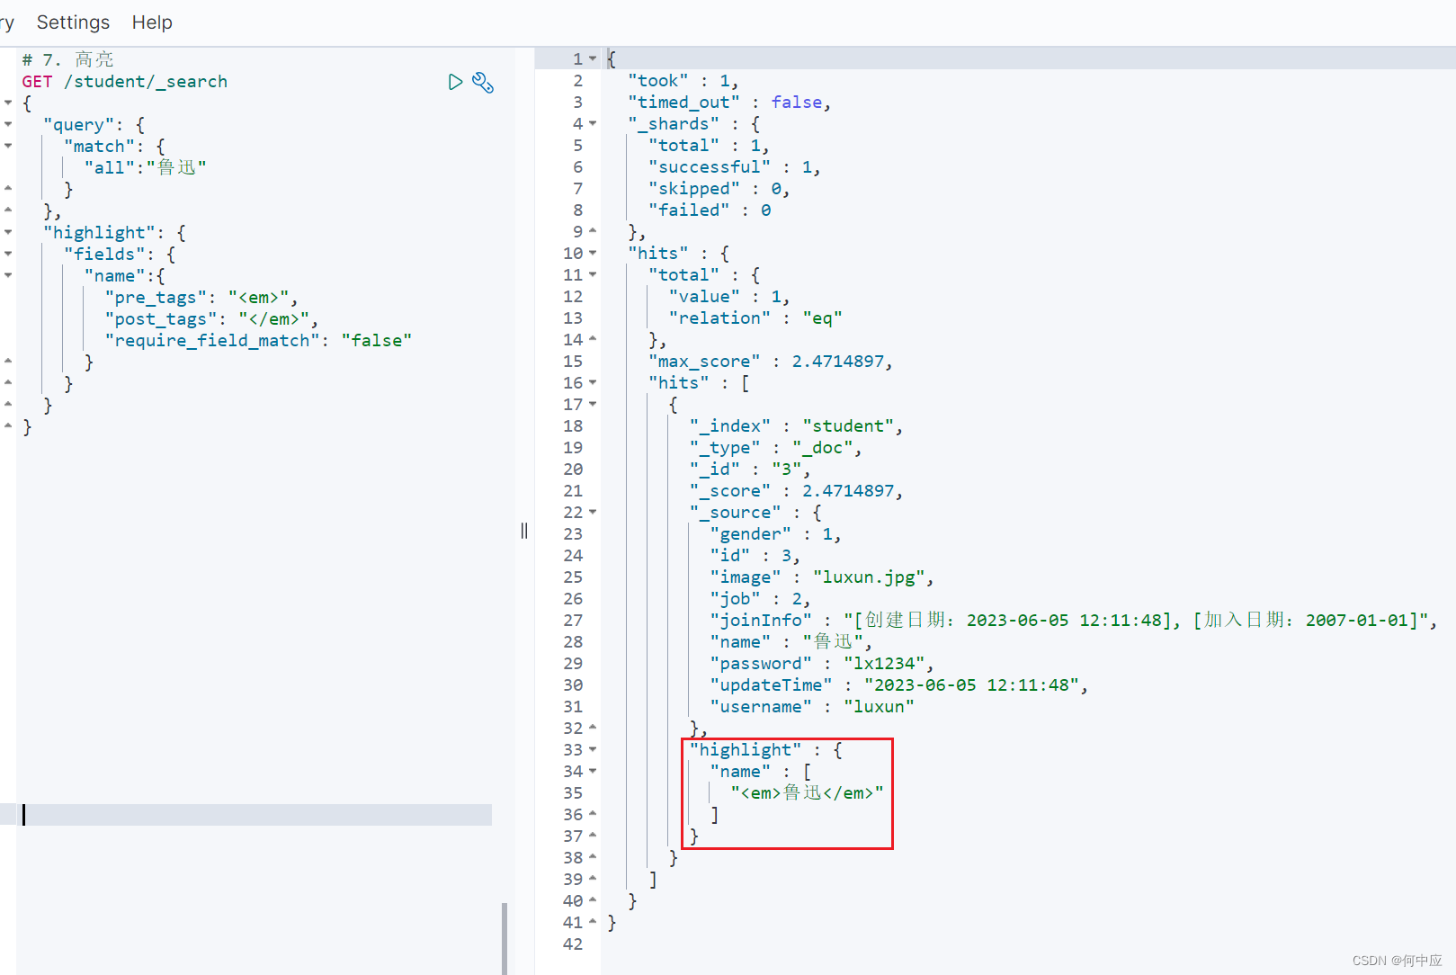Click the /student/_search endpoint path
1456x975 pixels.
click(x=146, y=82)
